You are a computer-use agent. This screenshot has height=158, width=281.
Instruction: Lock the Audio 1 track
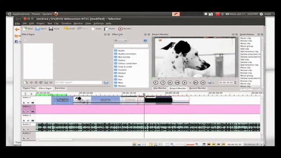24,129
